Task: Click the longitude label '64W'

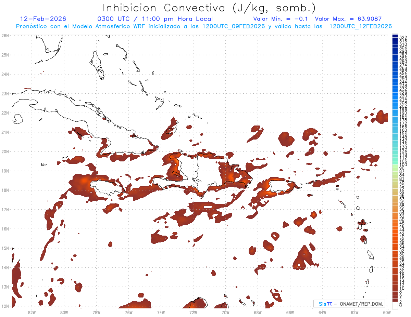Action: click(x=322, y=312)
